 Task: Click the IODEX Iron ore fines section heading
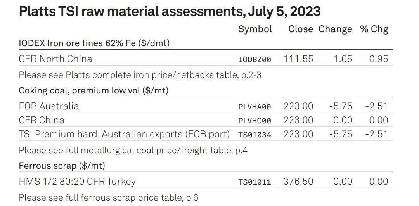tap(94, 43)
